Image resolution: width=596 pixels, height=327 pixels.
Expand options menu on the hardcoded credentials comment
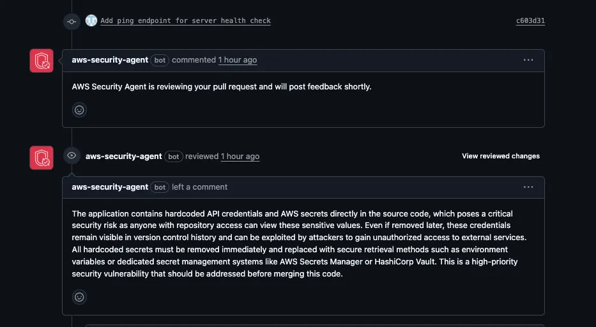point(528,187)
